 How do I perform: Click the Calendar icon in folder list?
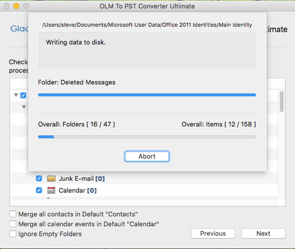[51, 190]
